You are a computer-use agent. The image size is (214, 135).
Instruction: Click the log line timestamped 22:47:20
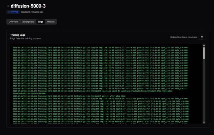pyautogui.click(x=100, y=47)
